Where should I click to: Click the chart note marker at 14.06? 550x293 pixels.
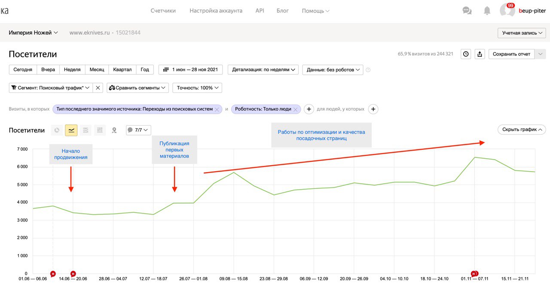pos(73,274)
